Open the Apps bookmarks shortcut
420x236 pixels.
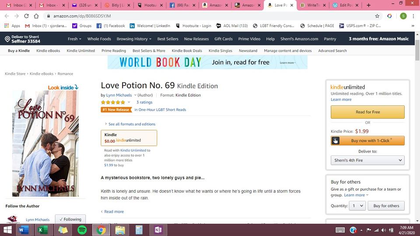click(12, 26)
